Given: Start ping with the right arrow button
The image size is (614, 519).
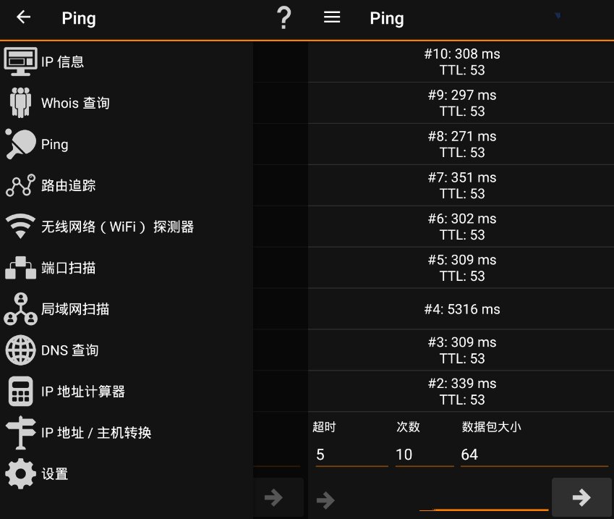Looking at the screenshot, I should (581, 497).
